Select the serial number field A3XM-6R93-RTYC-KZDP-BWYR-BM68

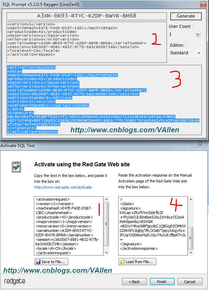[x=87, y=16]
